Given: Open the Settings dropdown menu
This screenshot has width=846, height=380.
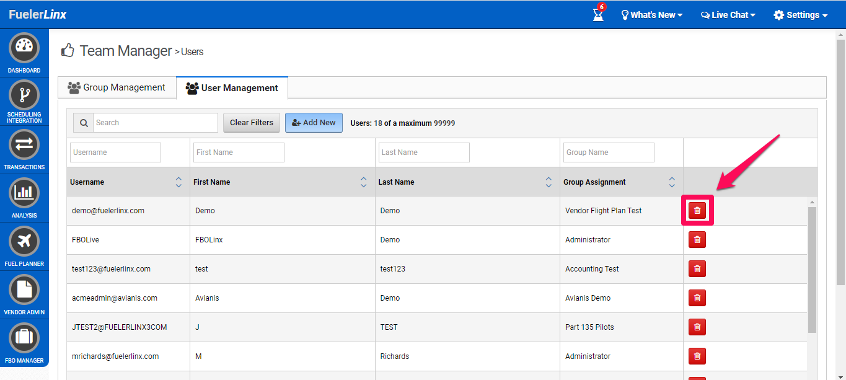Looking at the screenshot, I should point(801,15).
